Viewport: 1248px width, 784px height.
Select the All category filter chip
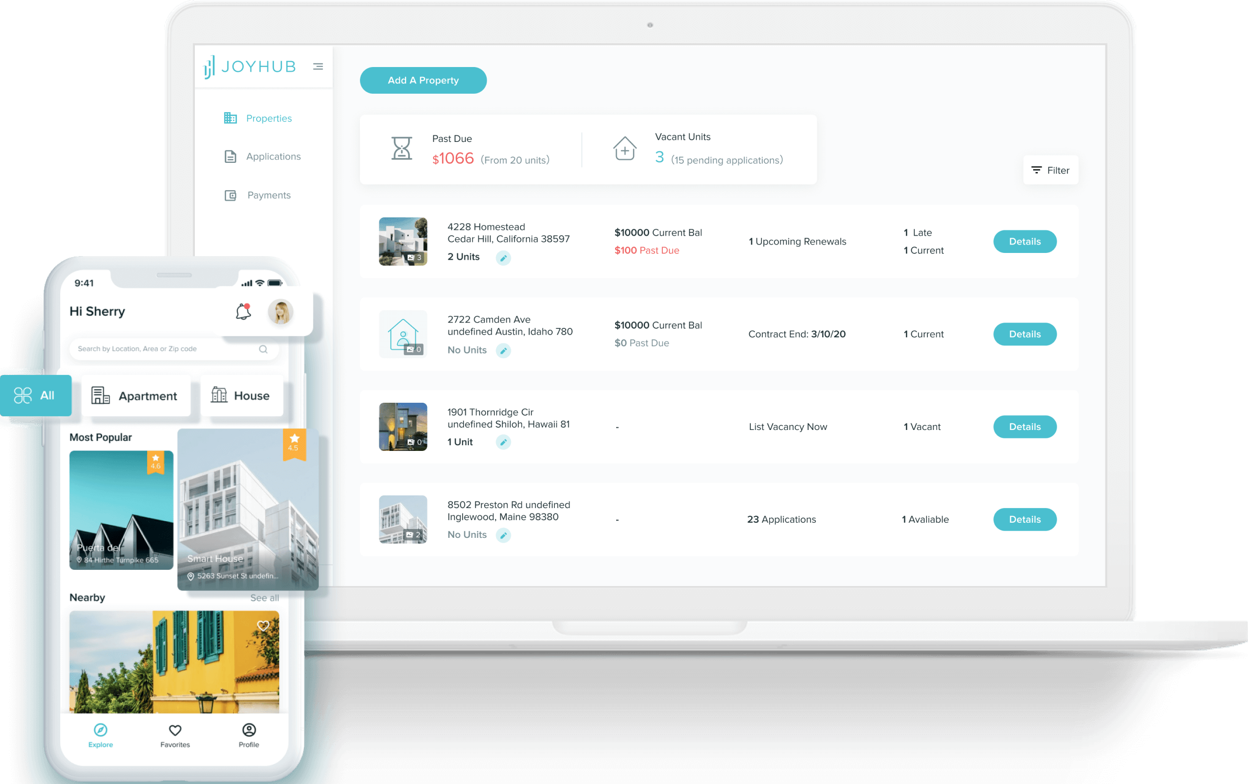pyautogui.click(x=36, y=395)
